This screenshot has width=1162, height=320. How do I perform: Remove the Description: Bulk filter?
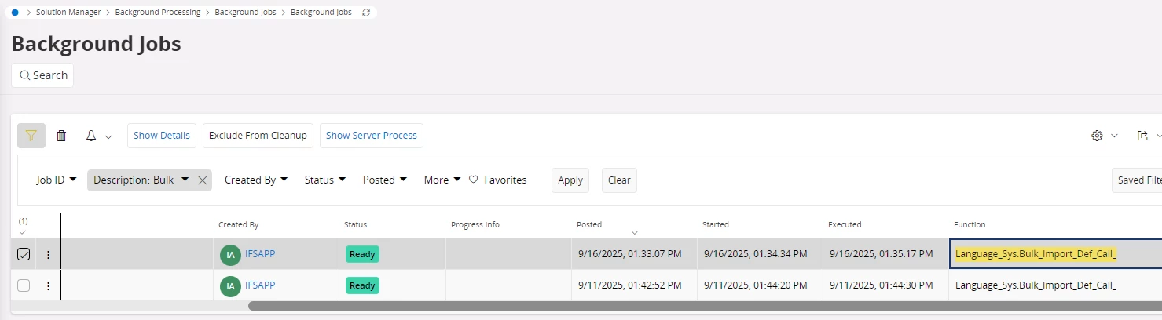(x=203, y=180)
